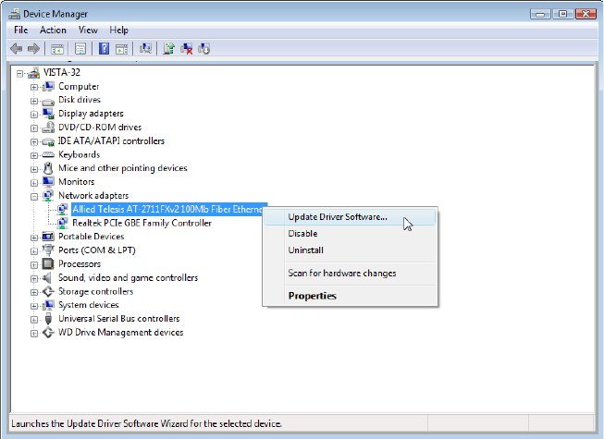Click the Disable device toolbar icon
This screenshot has height=439, width=604.
203,48
